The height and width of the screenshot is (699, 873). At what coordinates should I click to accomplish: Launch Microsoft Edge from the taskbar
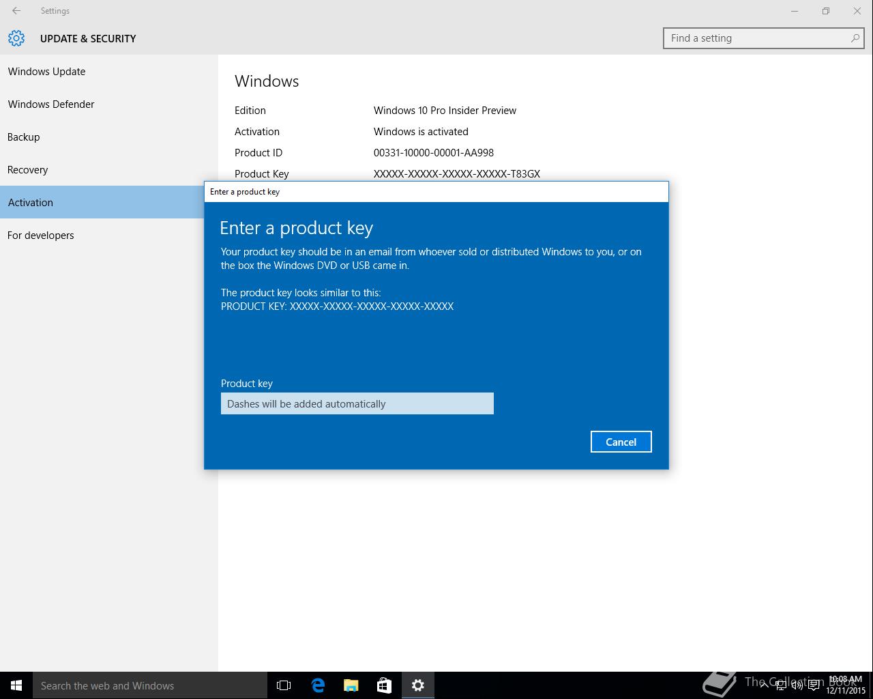(318, 685)
